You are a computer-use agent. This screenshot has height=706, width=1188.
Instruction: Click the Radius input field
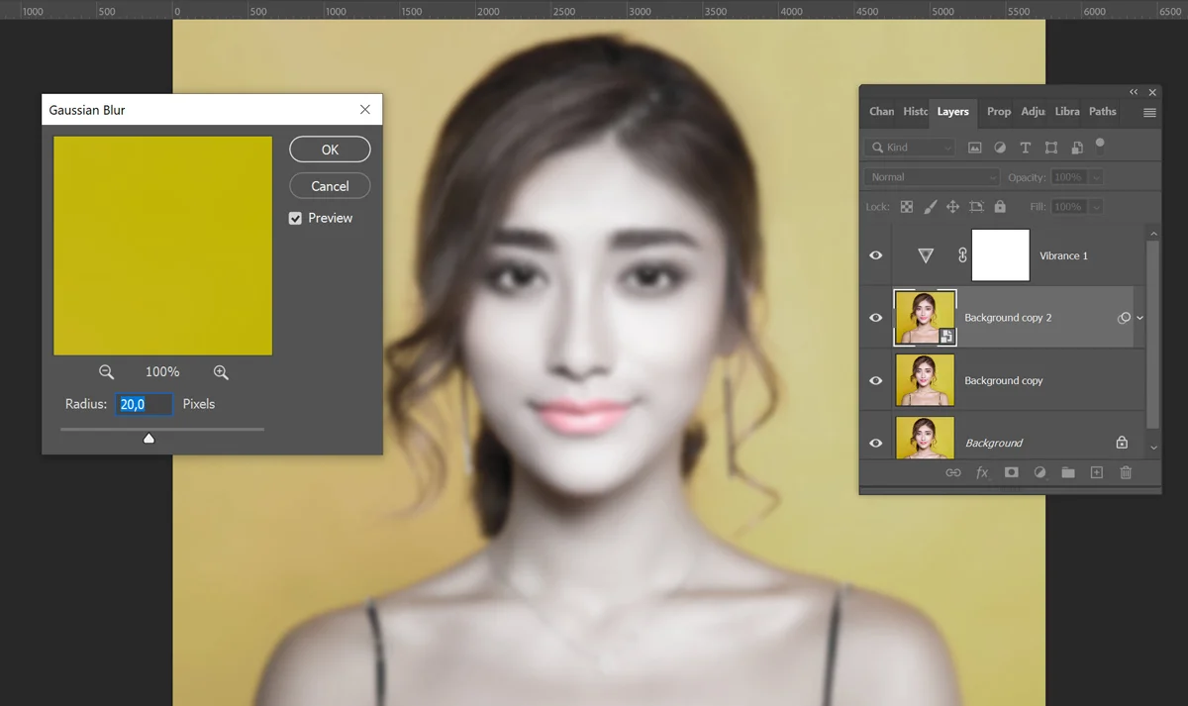click(145, 404)
